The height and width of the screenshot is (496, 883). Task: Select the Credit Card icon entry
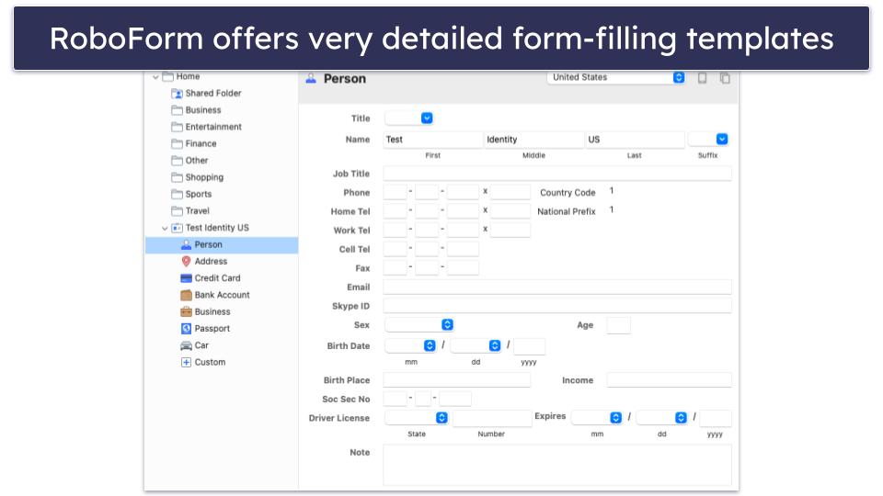point(187,278)
